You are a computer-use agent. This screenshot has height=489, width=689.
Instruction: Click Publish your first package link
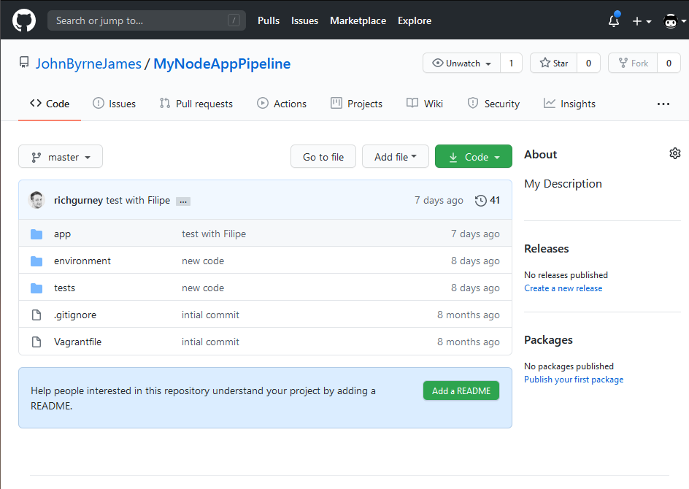pyautogui.click(x=574, y=380)
